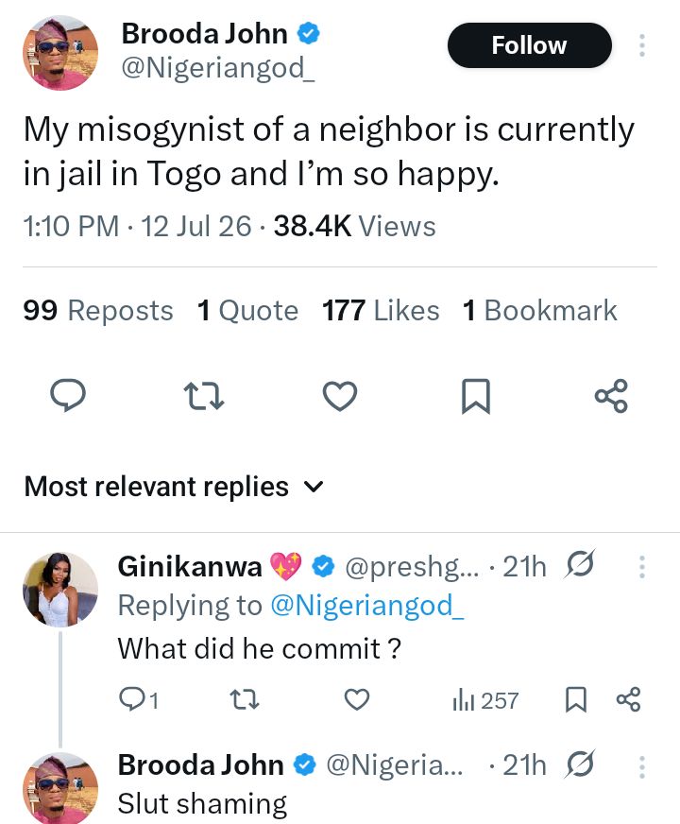Open the 1 Quote list
This screenshot has width=680, height=824.
pyautogui.click(x=247, y=310)
